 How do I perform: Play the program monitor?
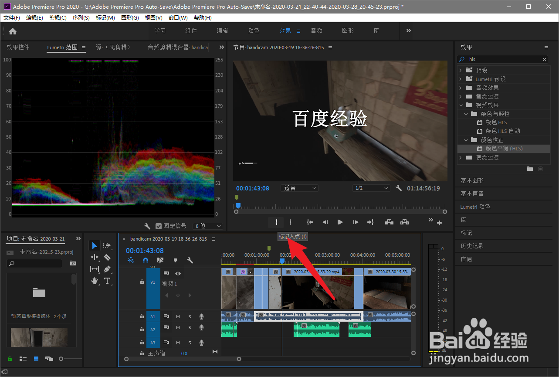[x=340, y=222]
